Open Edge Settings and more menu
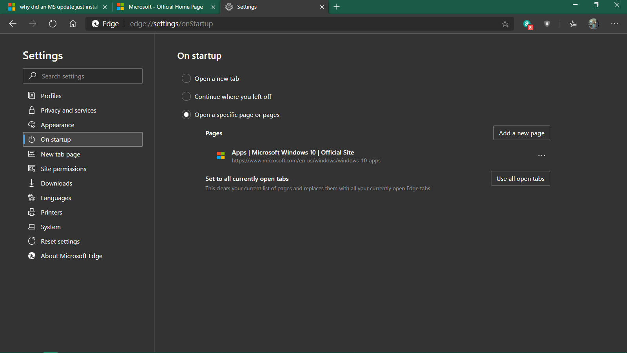627x353 pixels. 614,24
